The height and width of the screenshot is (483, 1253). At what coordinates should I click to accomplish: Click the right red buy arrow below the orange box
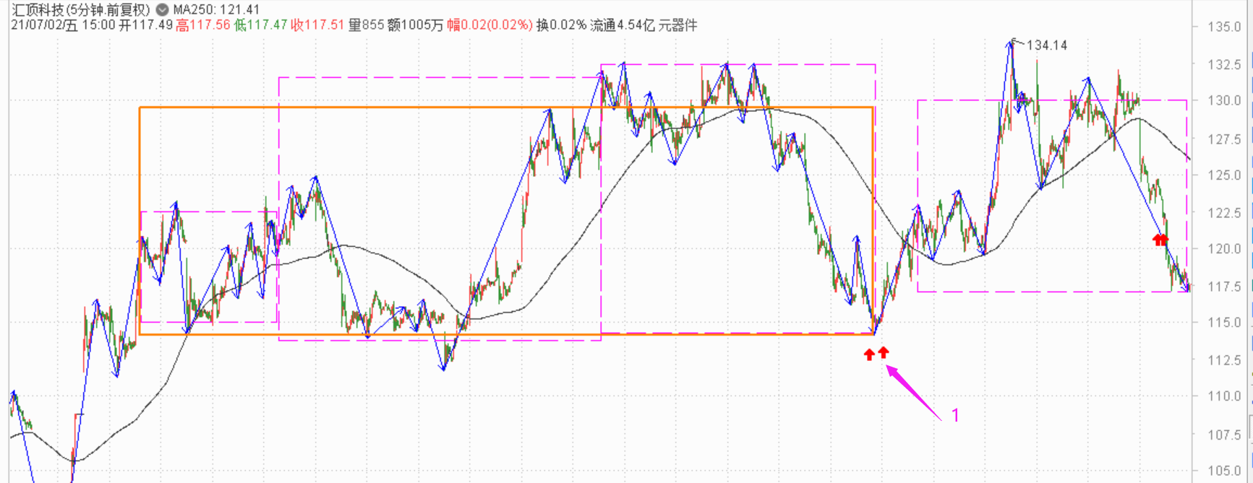point(884,353)
